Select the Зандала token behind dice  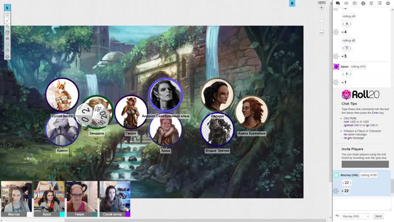pyautogui.click(x=97, y=112)
